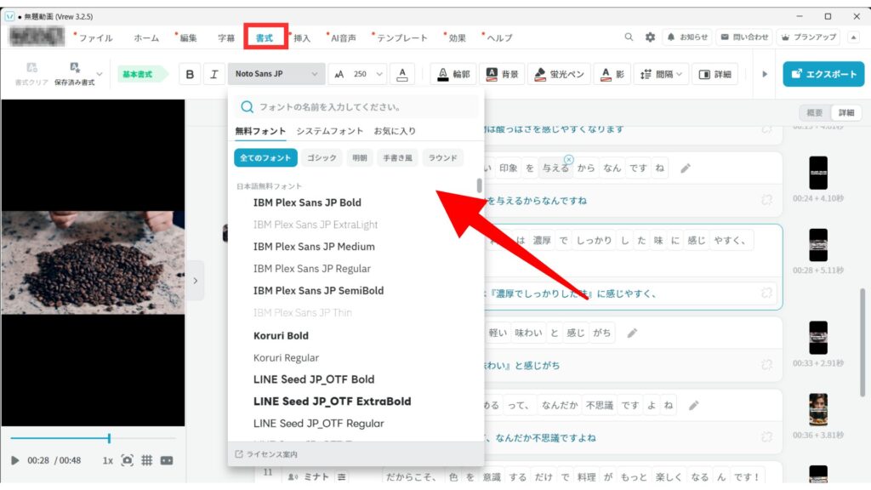Viewport: 871px width, 490px height.
Task: Select the ゴシック font filter chip
Action: tap(322, 157)
